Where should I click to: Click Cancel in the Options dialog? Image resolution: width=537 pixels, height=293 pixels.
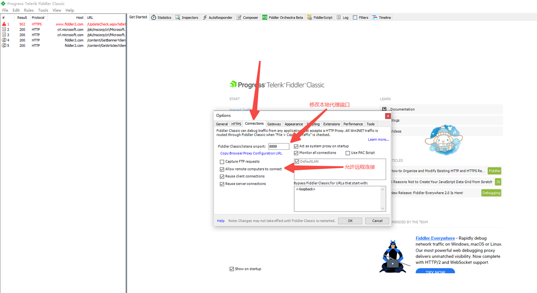click(x=377, y=221)
